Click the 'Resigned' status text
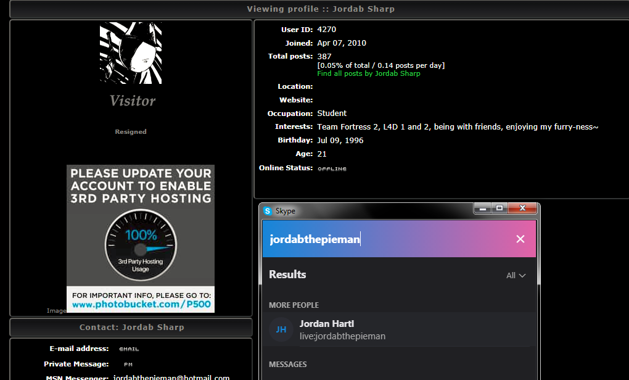The image size is (629, 380). point(131,131)
